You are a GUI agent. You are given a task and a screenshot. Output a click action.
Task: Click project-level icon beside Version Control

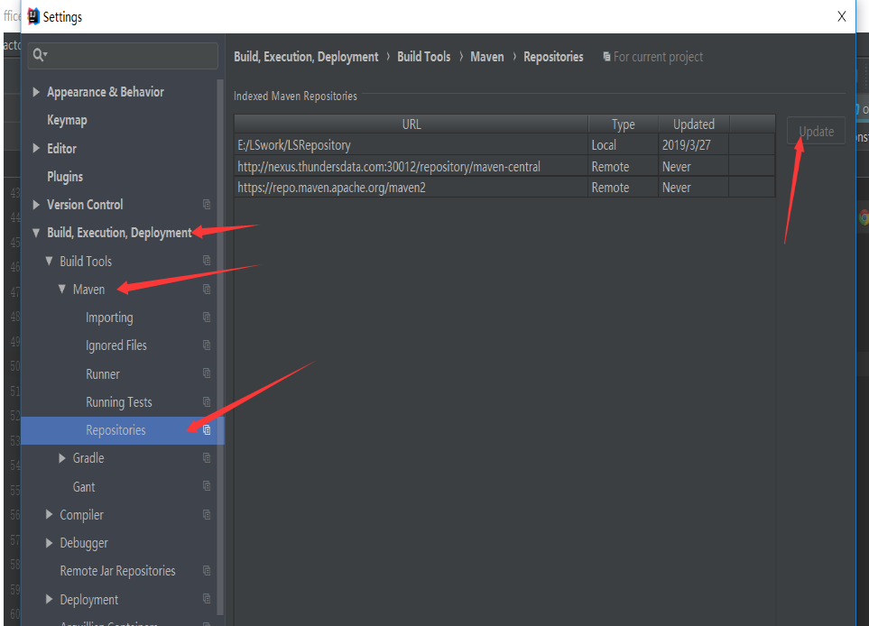(x=207, y=205)
